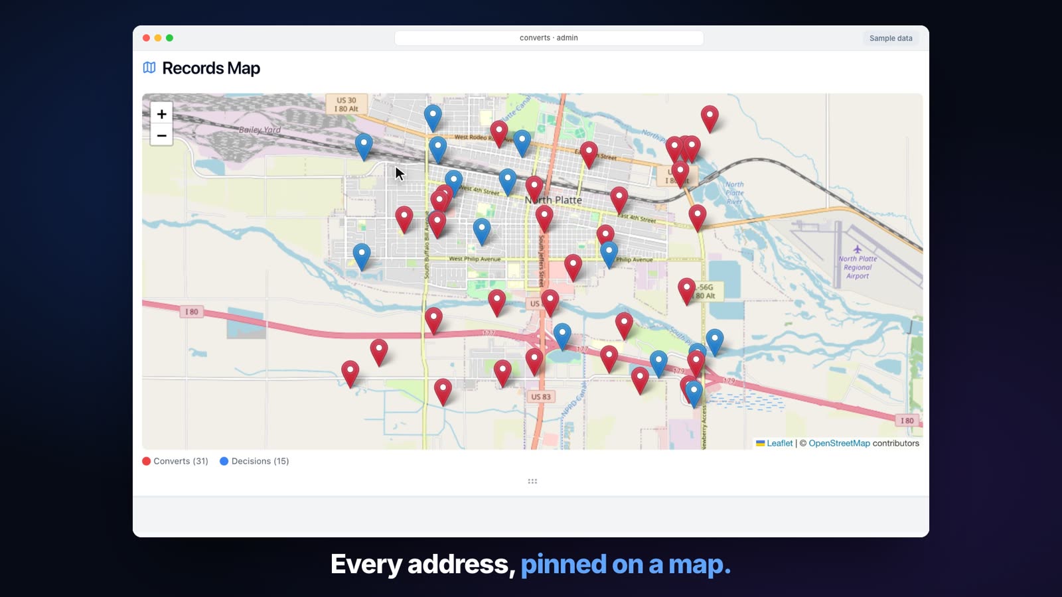This screenshot has height=597, width=1062.
Task: Click the red pin left of US 83 shield
Action: [502, 373]
